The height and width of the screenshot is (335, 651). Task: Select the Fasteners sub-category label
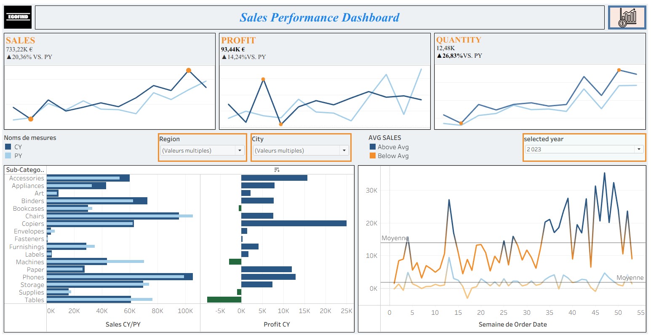click(29, 239)
